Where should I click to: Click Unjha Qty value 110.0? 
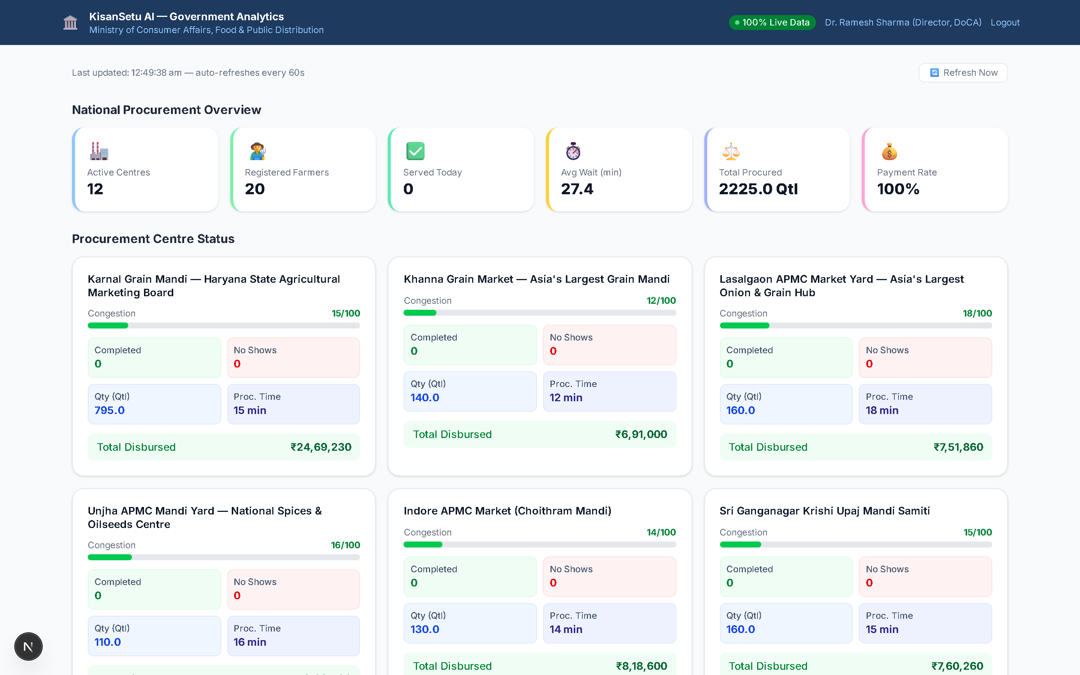(x=108, y=642)
